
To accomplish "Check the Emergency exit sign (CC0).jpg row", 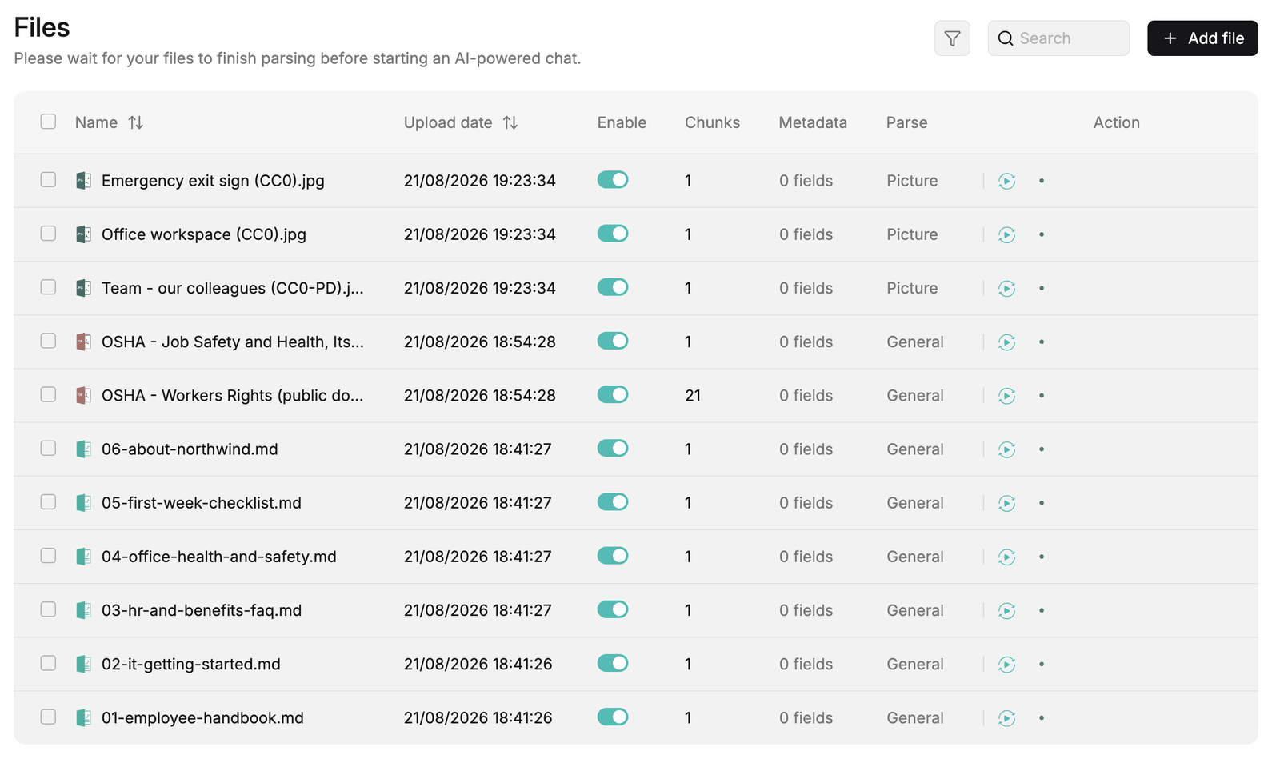I will pyautogui.click(x=48, y=179).
